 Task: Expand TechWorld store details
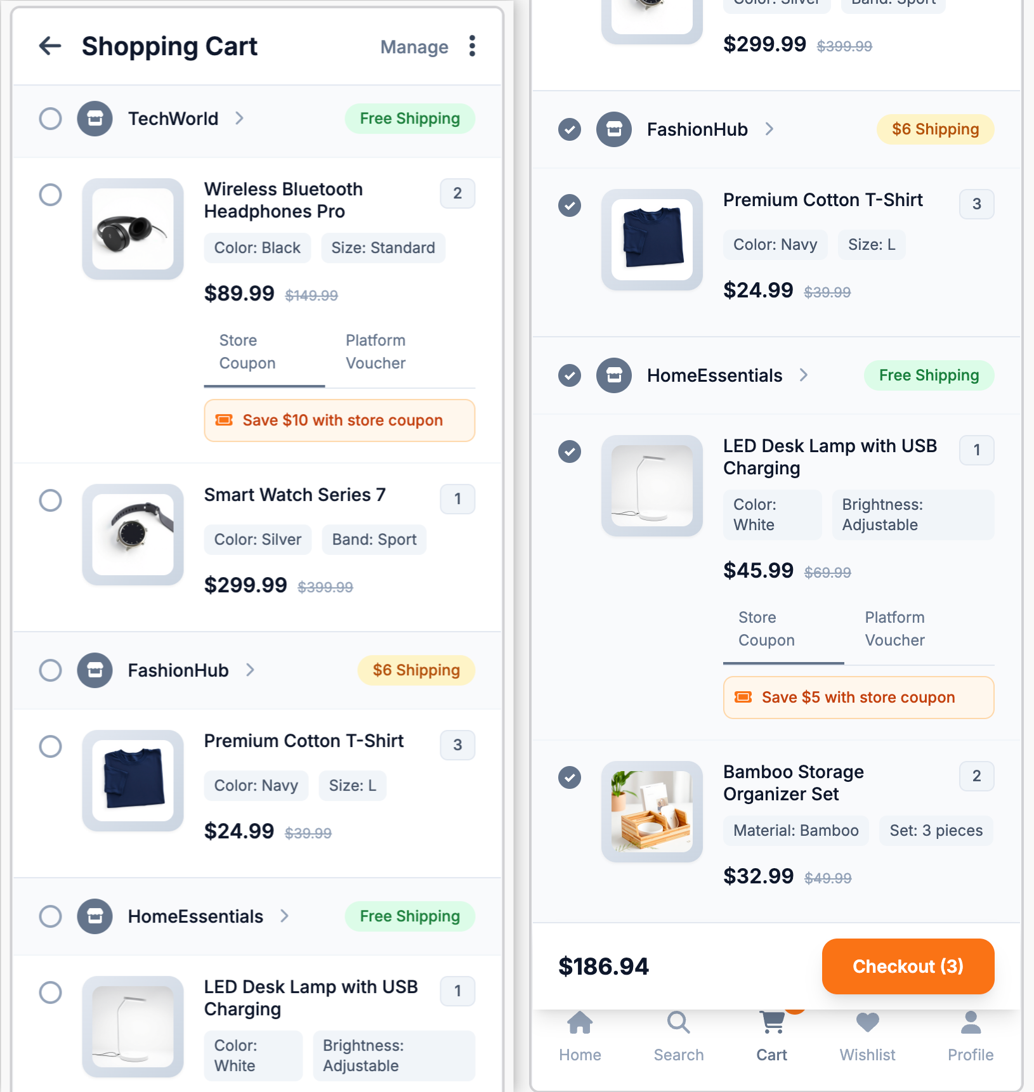(240, 119)
